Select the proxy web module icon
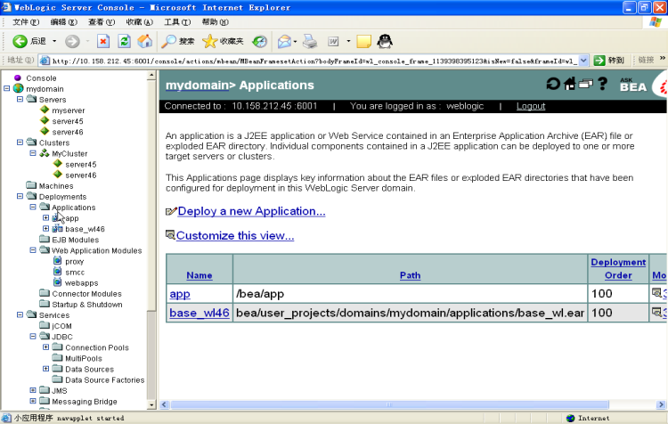The image size is (668, 424). (x=58, y=260)
